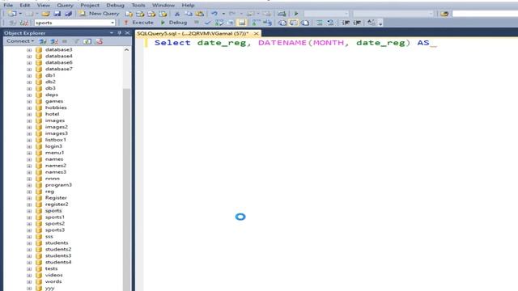Click the Save All icon

click(x=68, y=14)
